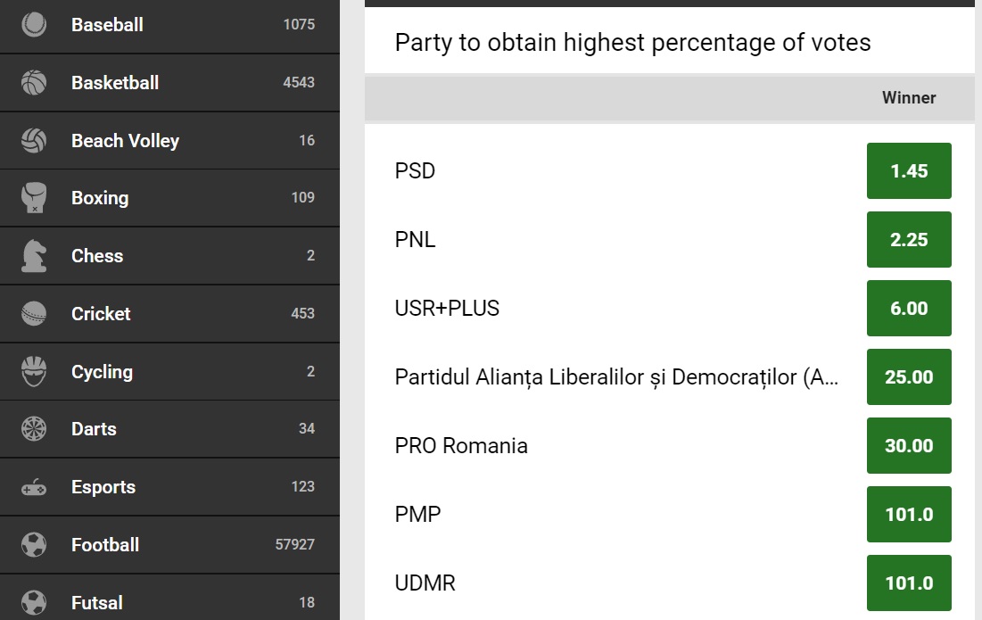Select PRO Romania odds 30.00
Screen dimensions: 982x620
(909, 445)
